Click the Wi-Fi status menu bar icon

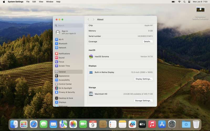point(179,2)
